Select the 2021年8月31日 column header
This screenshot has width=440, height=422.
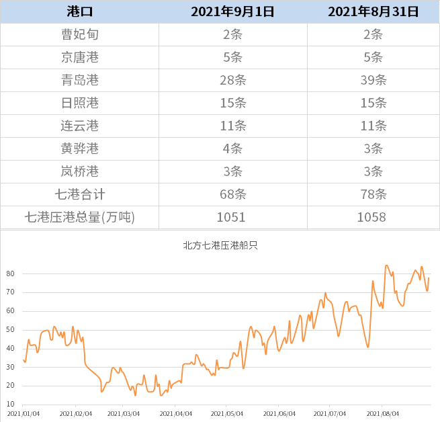click(373, 12)
